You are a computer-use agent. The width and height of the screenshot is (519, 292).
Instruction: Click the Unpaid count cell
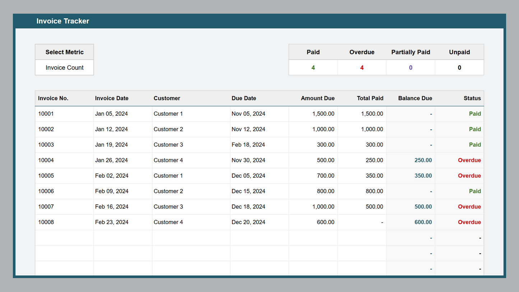point(459,68)
